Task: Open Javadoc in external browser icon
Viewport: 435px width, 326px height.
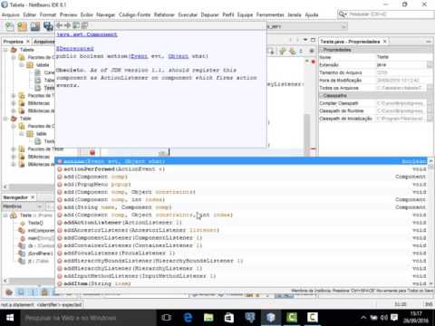Action: [x=76, y=25]
